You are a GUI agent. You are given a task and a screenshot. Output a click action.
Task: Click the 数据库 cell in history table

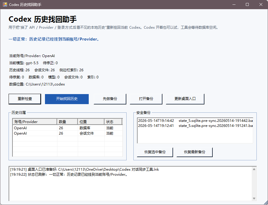(85, 128)
